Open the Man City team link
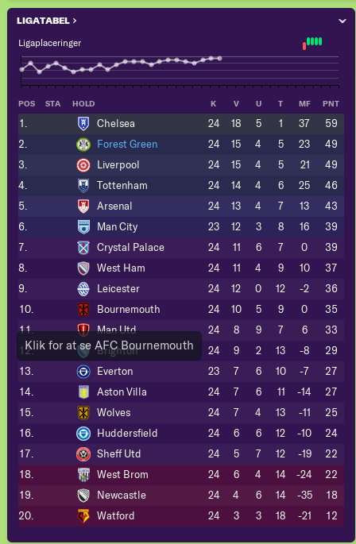The height and width of the screenshot is (544, 356). (x=118, y=227)
